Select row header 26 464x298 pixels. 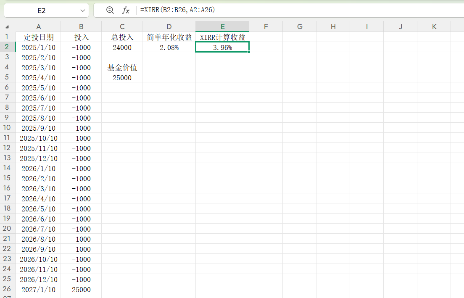(7, 289)
